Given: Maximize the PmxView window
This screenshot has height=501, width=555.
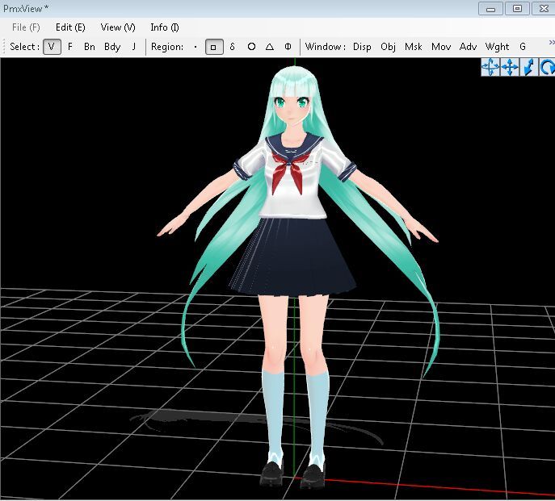Looking at the screenshot, I should pos(517,9).
